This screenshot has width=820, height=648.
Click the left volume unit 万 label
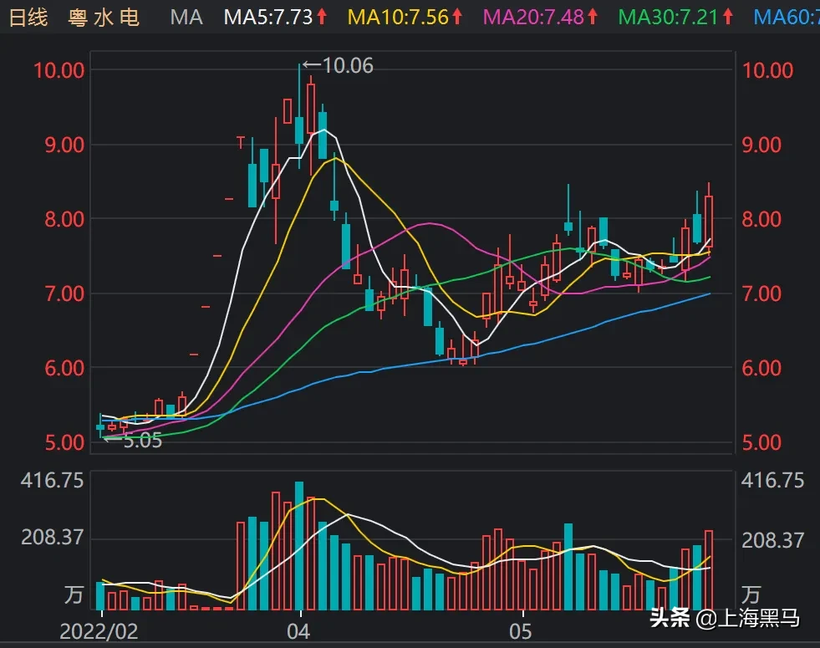tap(74, 594)
